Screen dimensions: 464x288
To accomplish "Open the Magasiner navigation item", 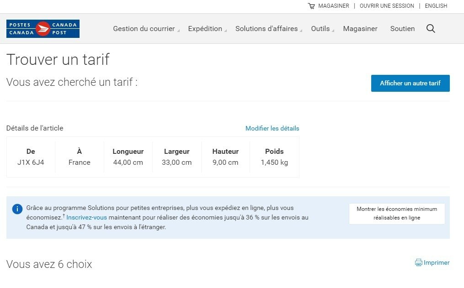I will [360, 29].
